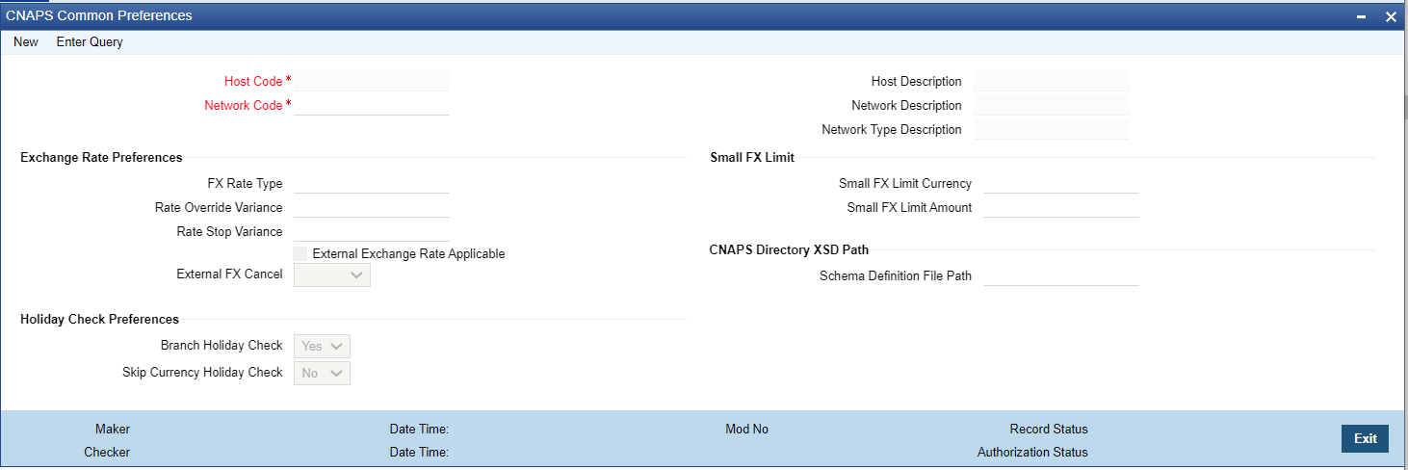This screenshot has height=470, width=1408.
Task: Open the Branch Holiday Check dropdown
Action: pyautogui.click(x=323, y=346)
